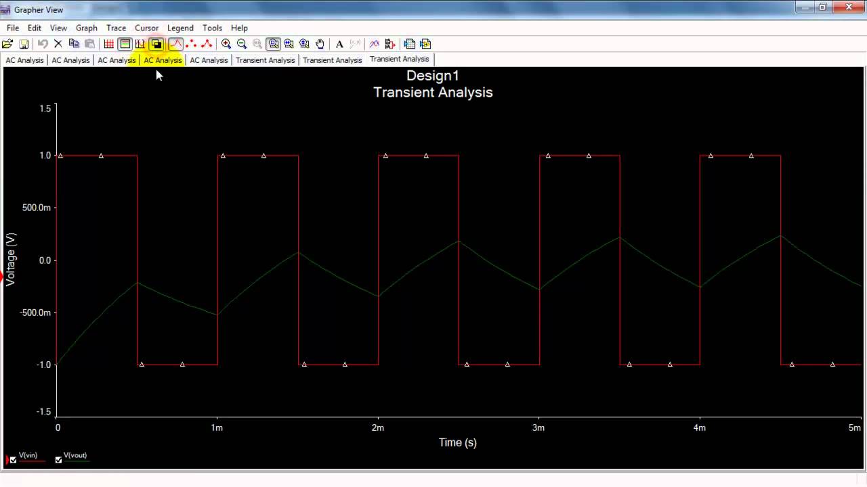Select the Add Text 'A' tool
This screenshot has height=487, width=867.
pos(339,44)
